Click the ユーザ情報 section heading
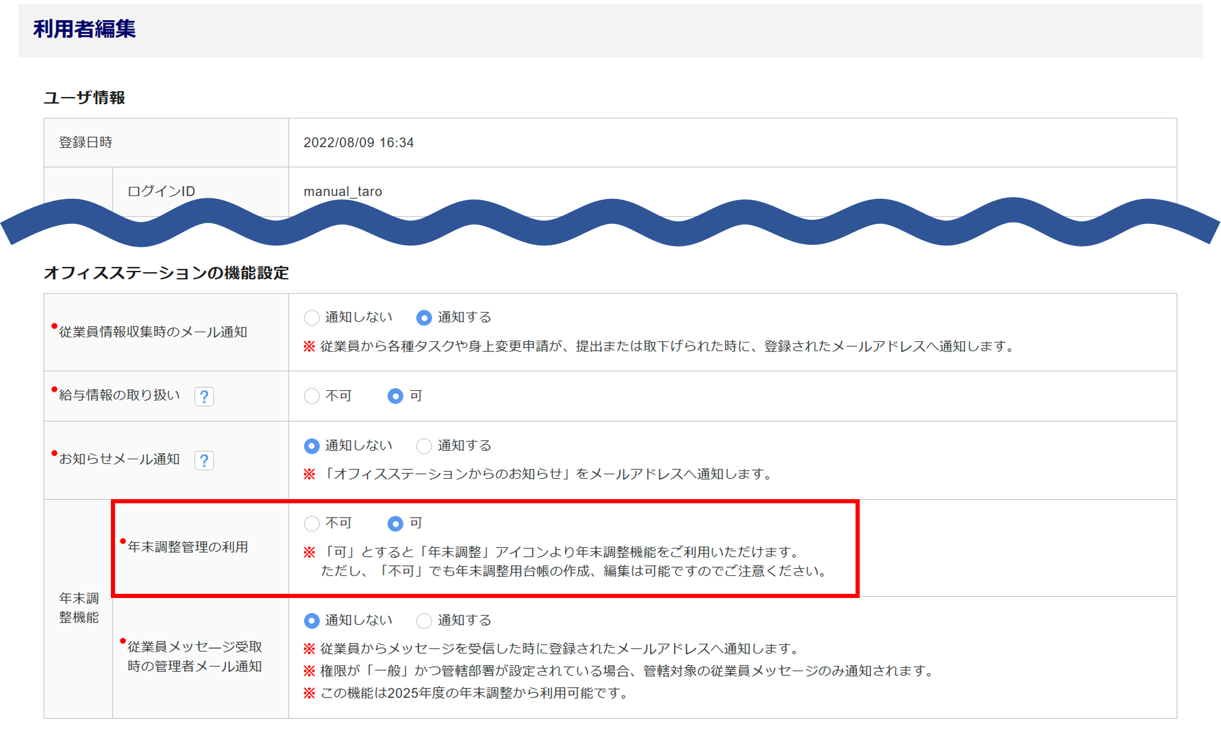The width and height of the screenshot is (1221, 735). click(84, 98)
